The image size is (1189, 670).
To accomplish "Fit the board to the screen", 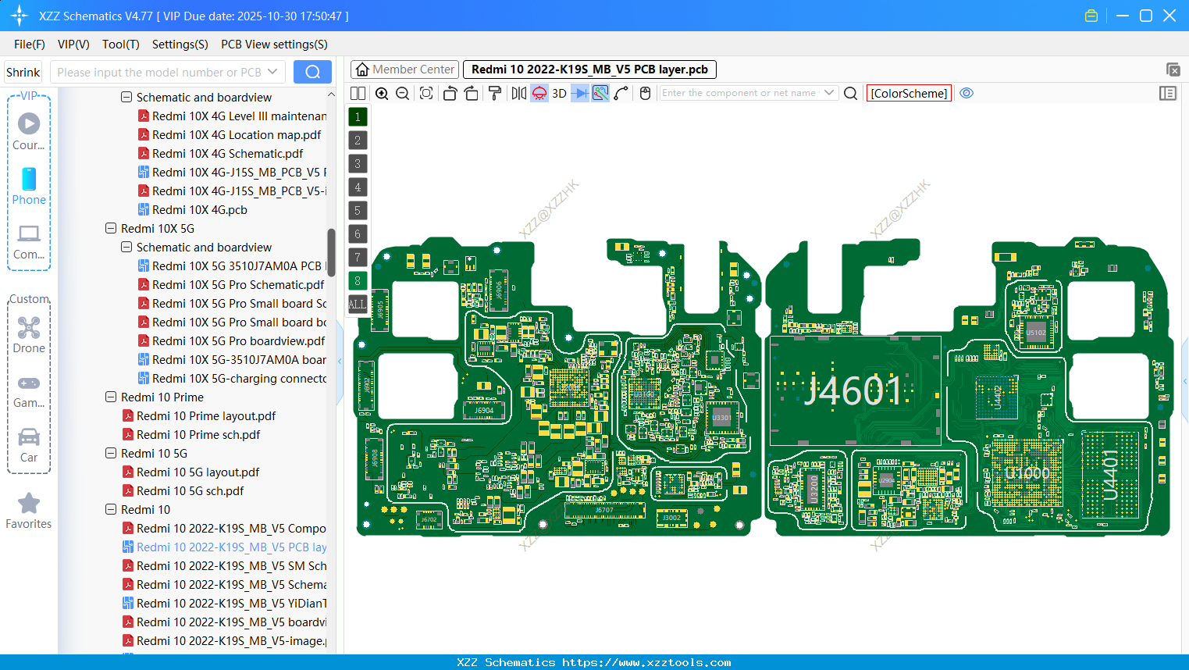I will [x=426, y=93].
